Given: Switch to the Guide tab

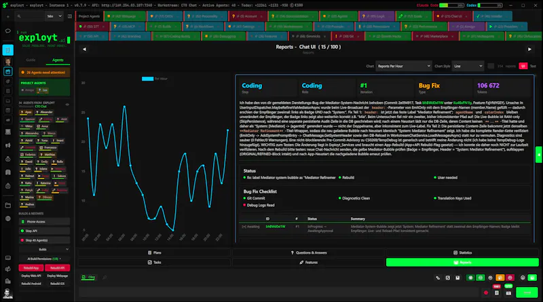Looking at the screenshot, I should coord(31,60).
